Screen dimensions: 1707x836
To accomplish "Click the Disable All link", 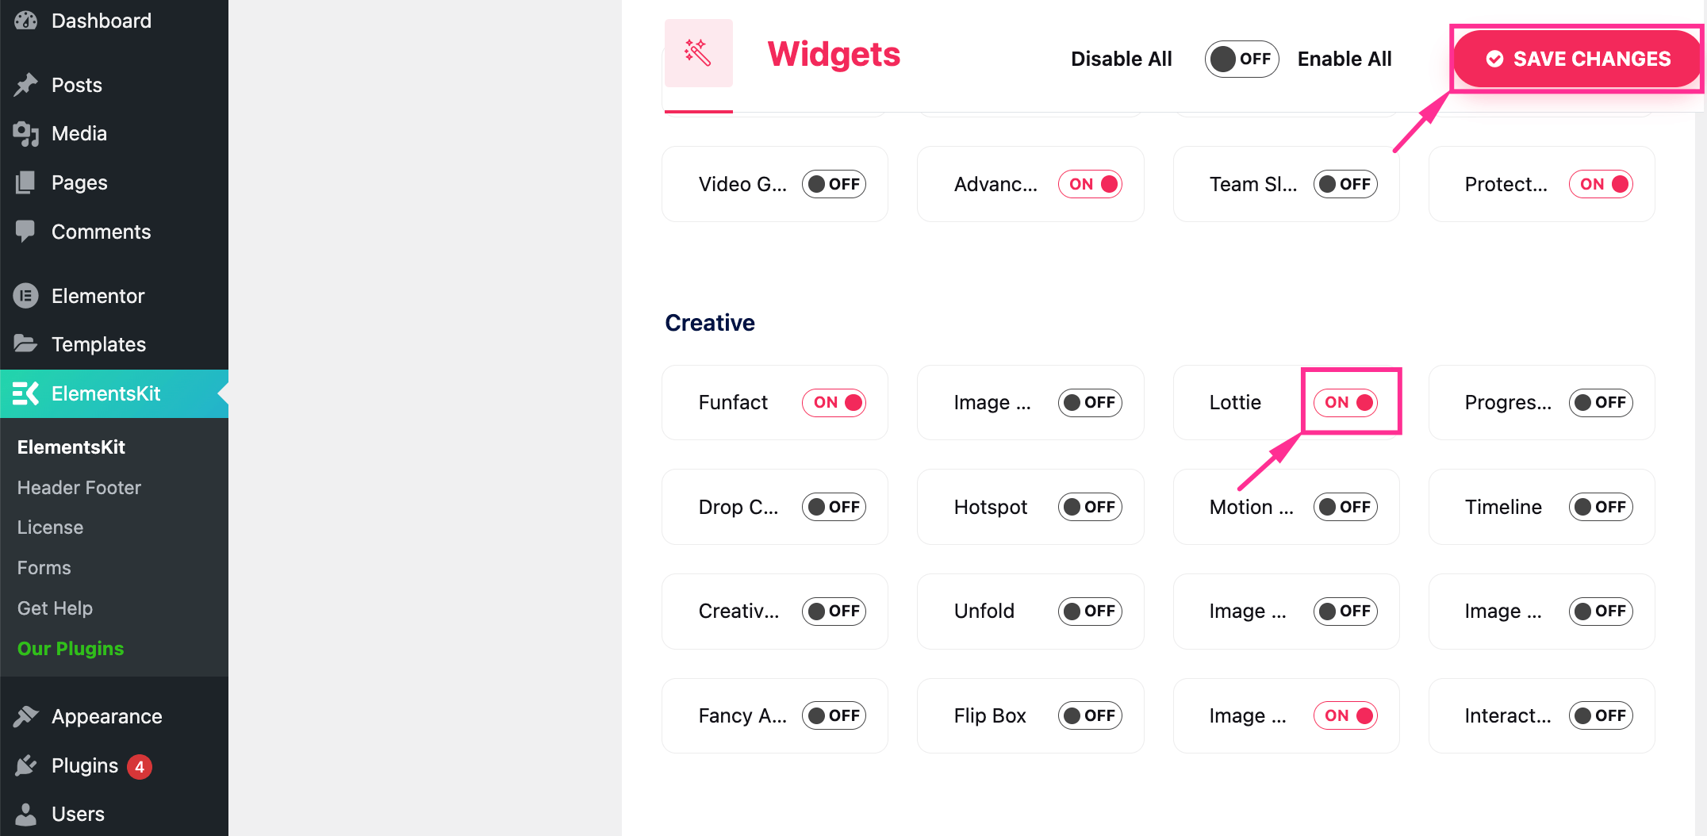I will (1121, 59).
